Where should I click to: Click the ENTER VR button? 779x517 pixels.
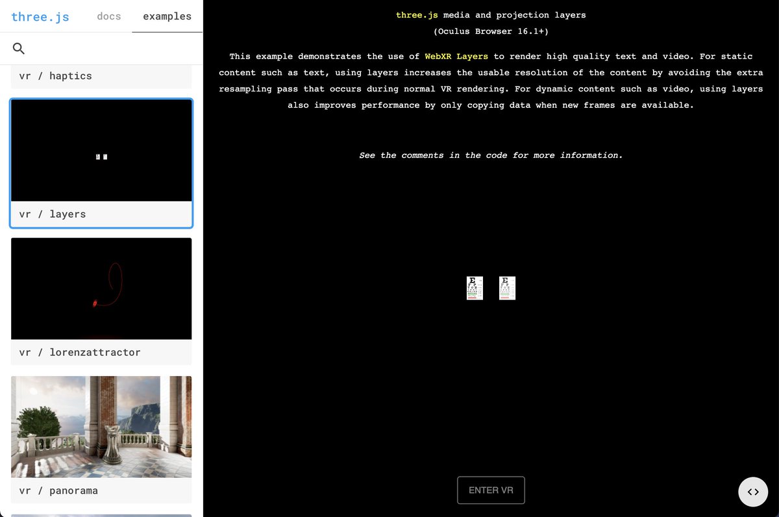(491, 490)
